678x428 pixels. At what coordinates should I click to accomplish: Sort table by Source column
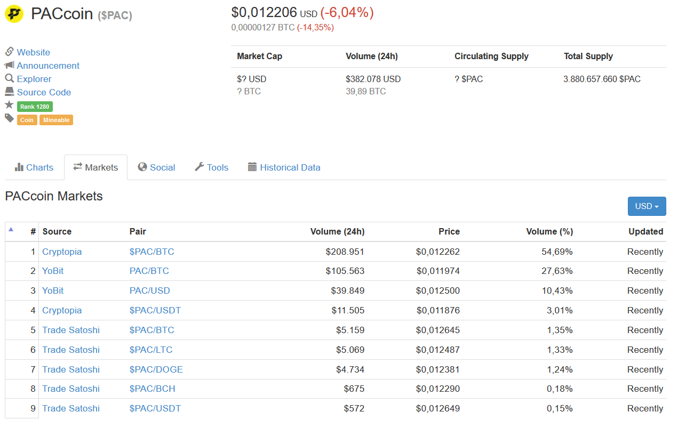[57, 231]
